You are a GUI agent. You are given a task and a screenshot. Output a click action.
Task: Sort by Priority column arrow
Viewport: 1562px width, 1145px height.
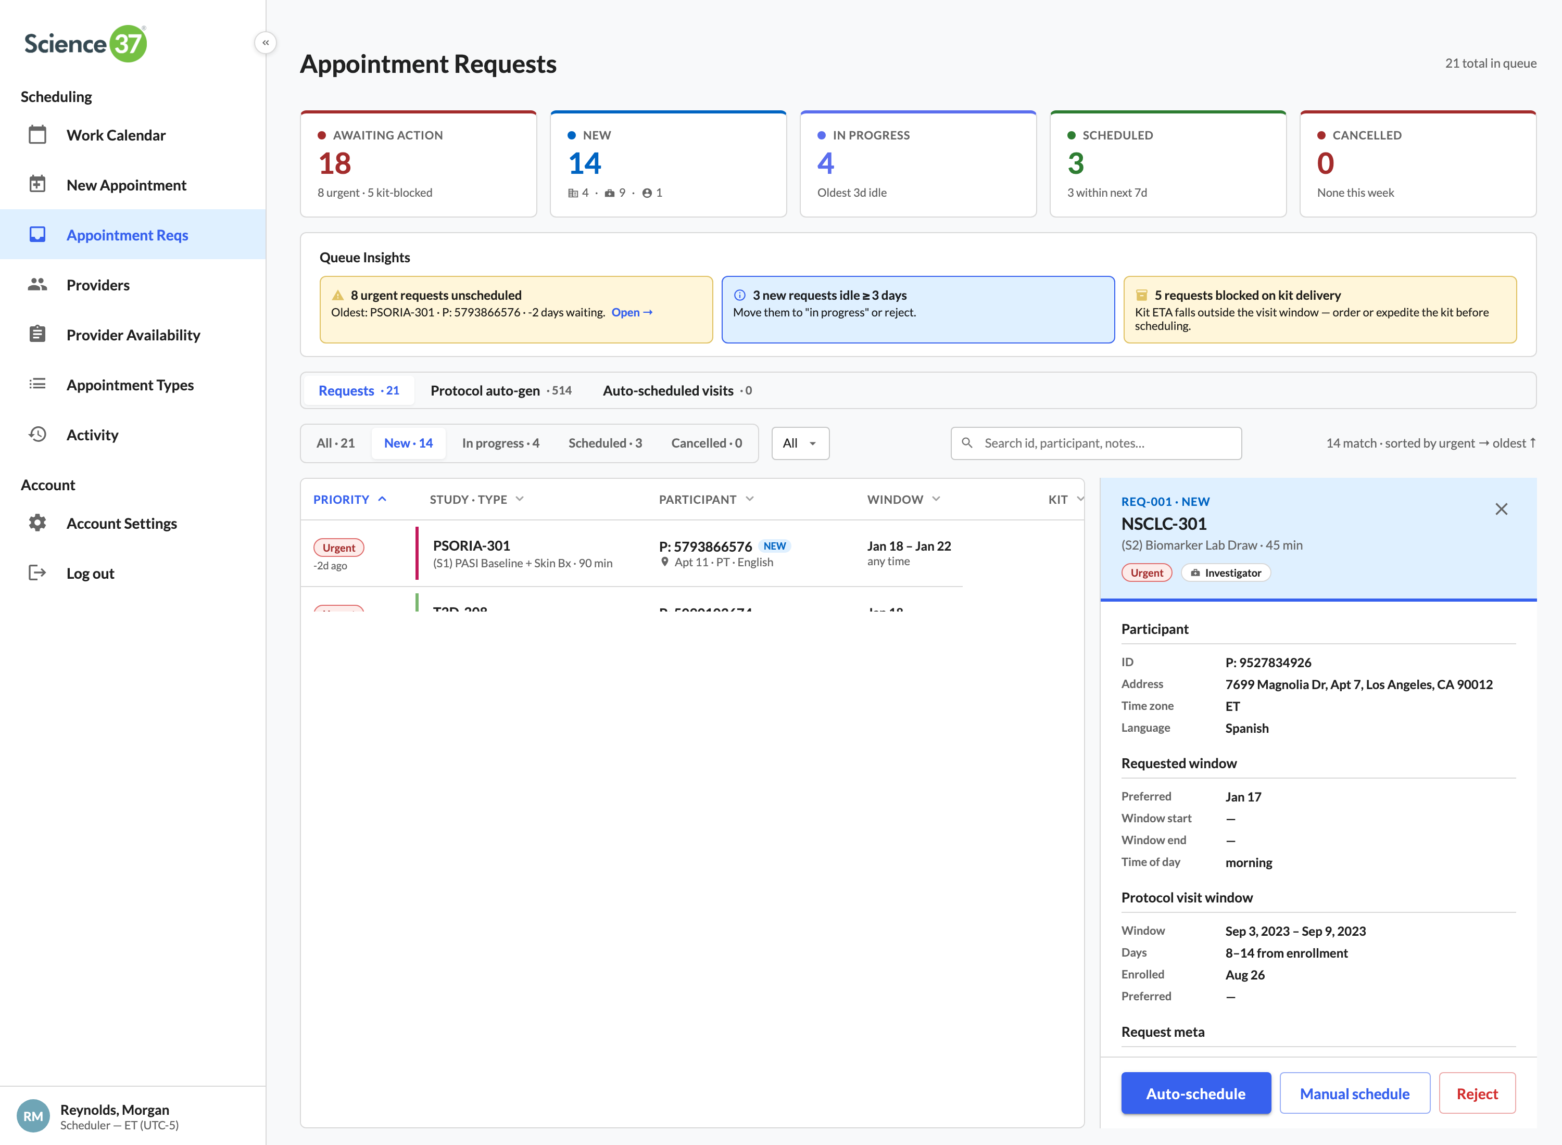point(382,499)
